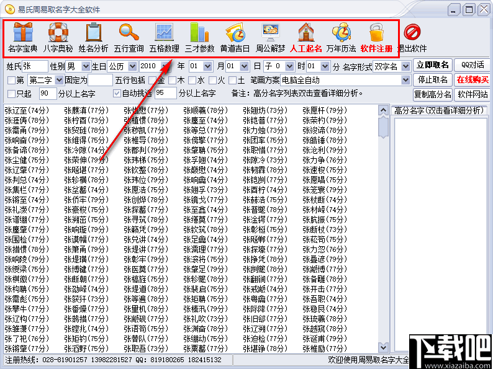
Task: Enable the 水 element checkbox
Action: 192,81
